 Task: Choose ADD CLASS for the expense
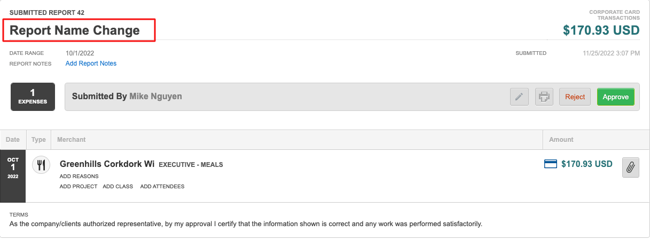(x=116, y=187)
